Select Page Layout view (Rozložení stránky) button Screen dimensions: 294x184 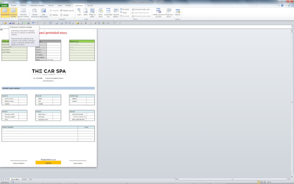[13, 13]
